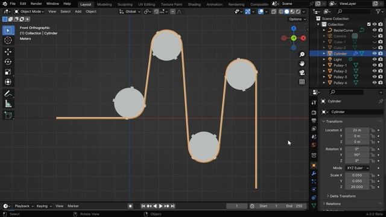Disable Pulley-2 in renders camera icon
Viewport: 386px width, 217px height.
[381, 71]
